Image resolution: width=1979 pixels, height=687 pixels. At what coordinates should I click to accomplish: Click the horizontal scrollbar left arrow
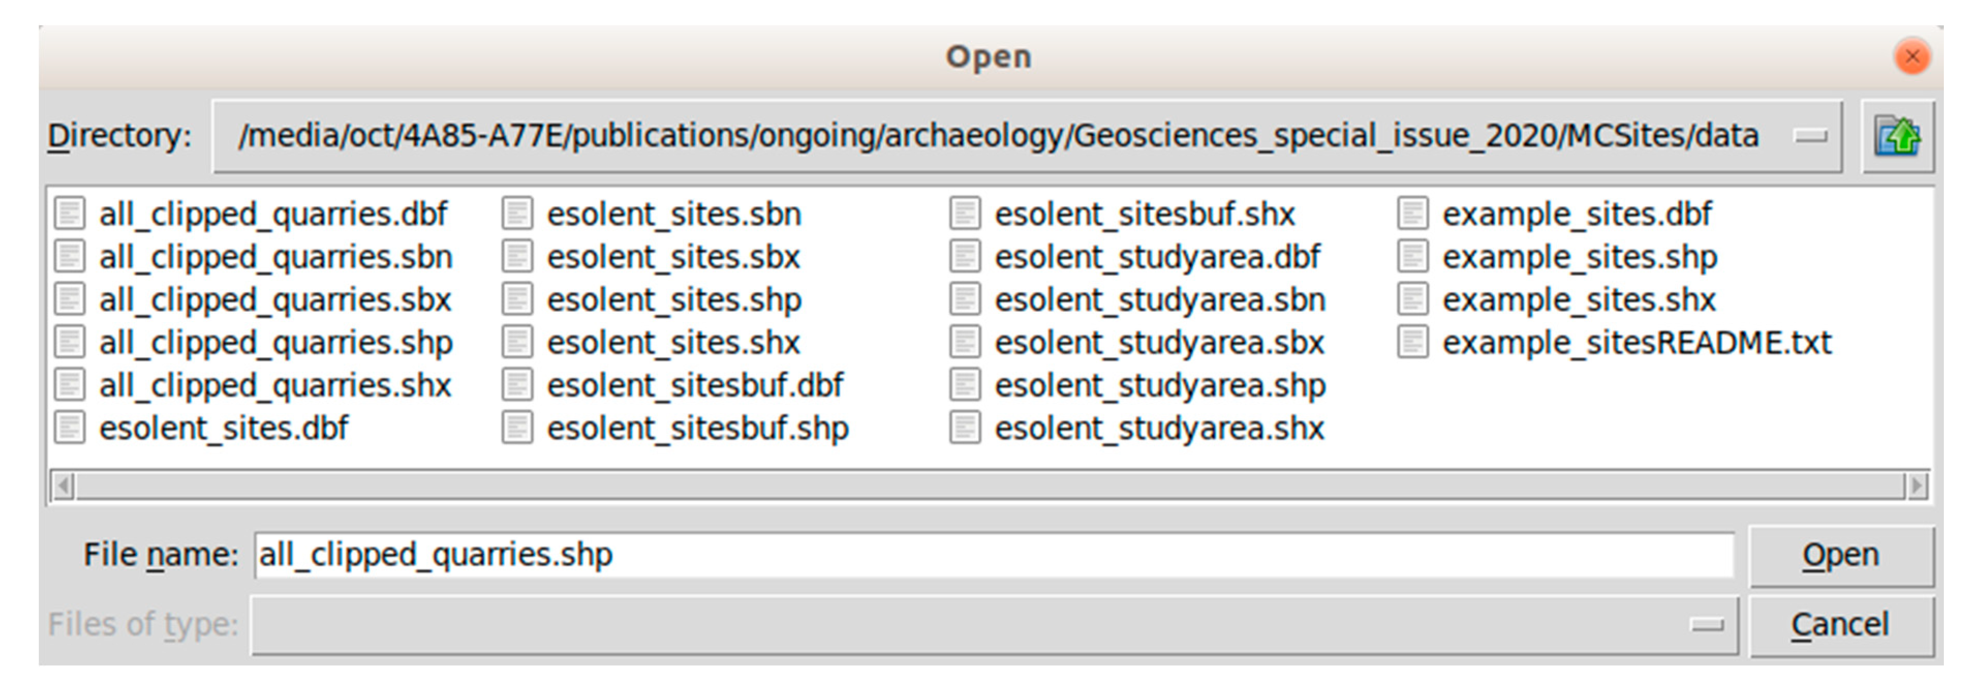pos(64,486)
